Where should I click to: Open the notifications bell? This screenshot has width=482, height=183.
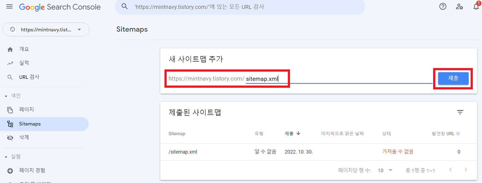(x=476, y=6)
